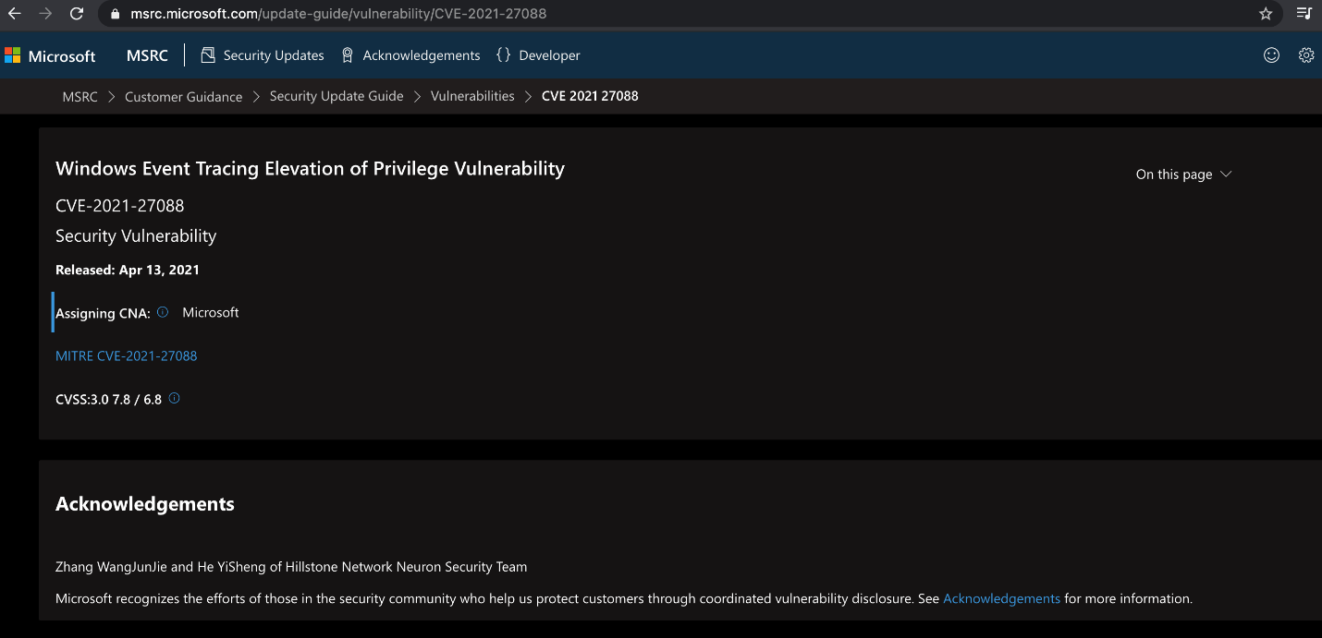The width and height of the screenshot is (1322, 638).
Task: Go to Vulnerabilities breadcrumb
Action: (472, 96)
